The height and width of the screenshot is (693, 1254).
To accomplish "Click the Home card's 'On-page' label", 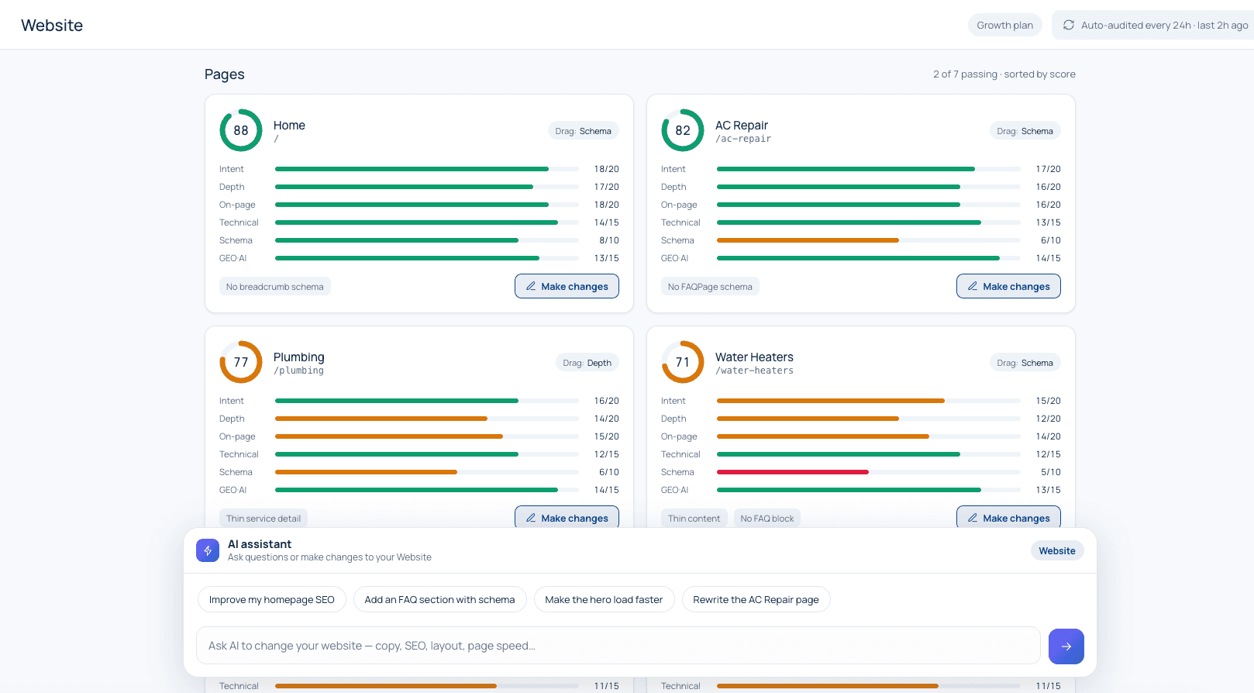I will pos(237,205).
